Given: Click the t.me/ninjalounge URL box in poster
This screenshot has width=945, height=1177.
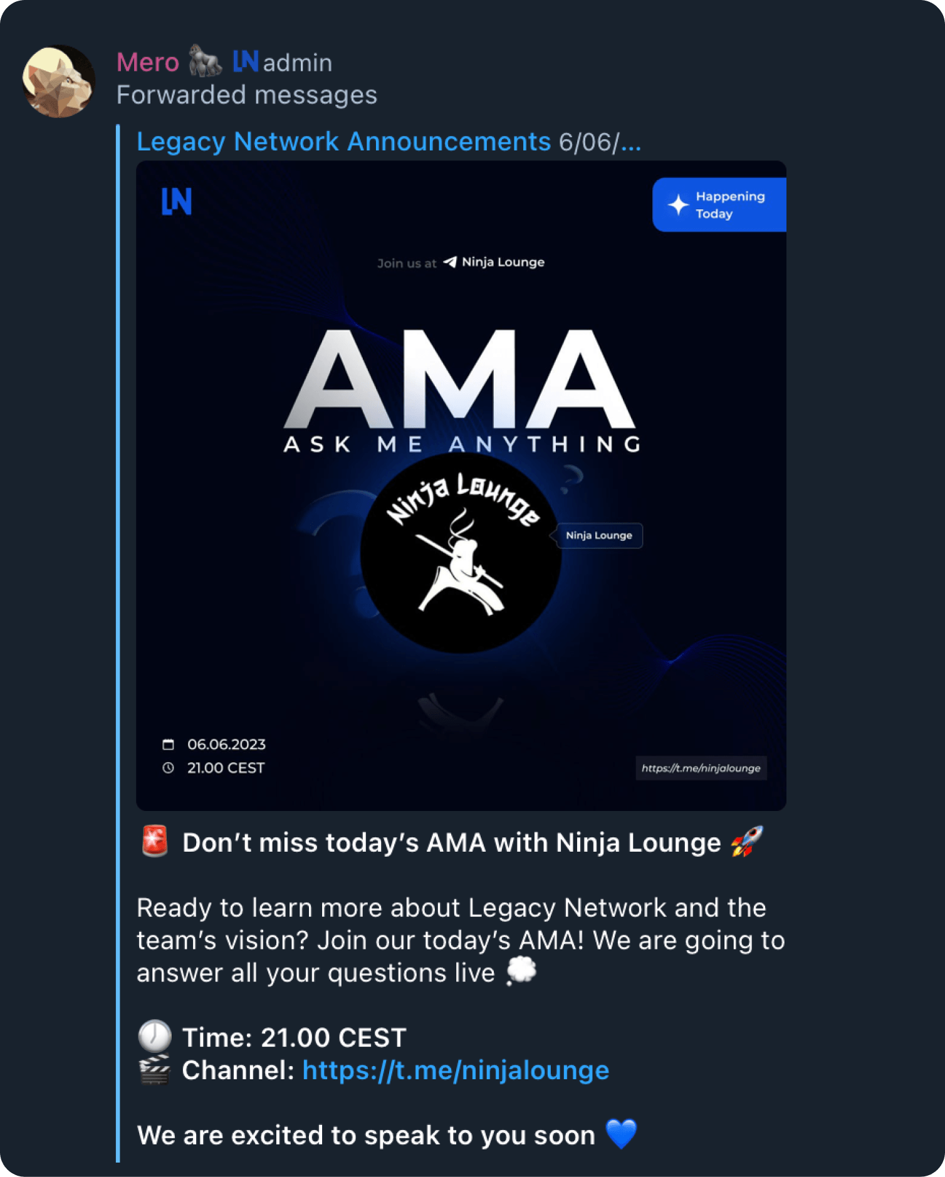Looking at the screenshot, I should point(701,768).
